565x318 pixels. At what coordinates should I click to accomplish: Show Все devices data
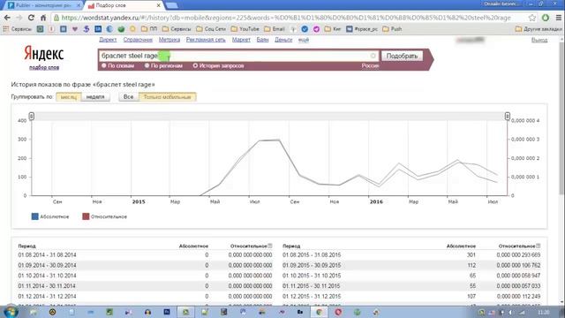click(128, 96)
